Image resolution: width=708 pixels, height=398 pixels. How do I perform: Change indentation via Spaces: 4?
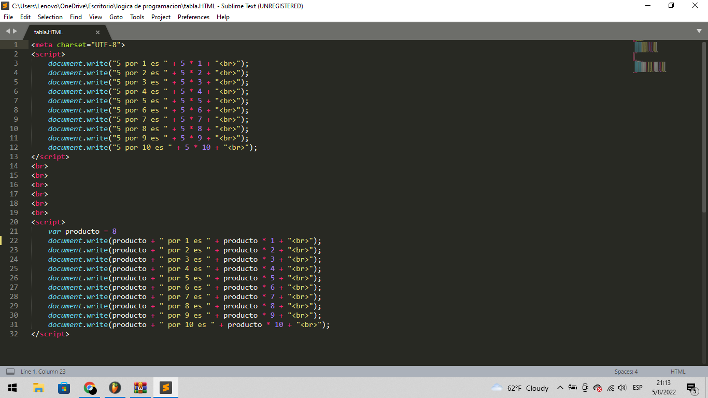point(626,372)
